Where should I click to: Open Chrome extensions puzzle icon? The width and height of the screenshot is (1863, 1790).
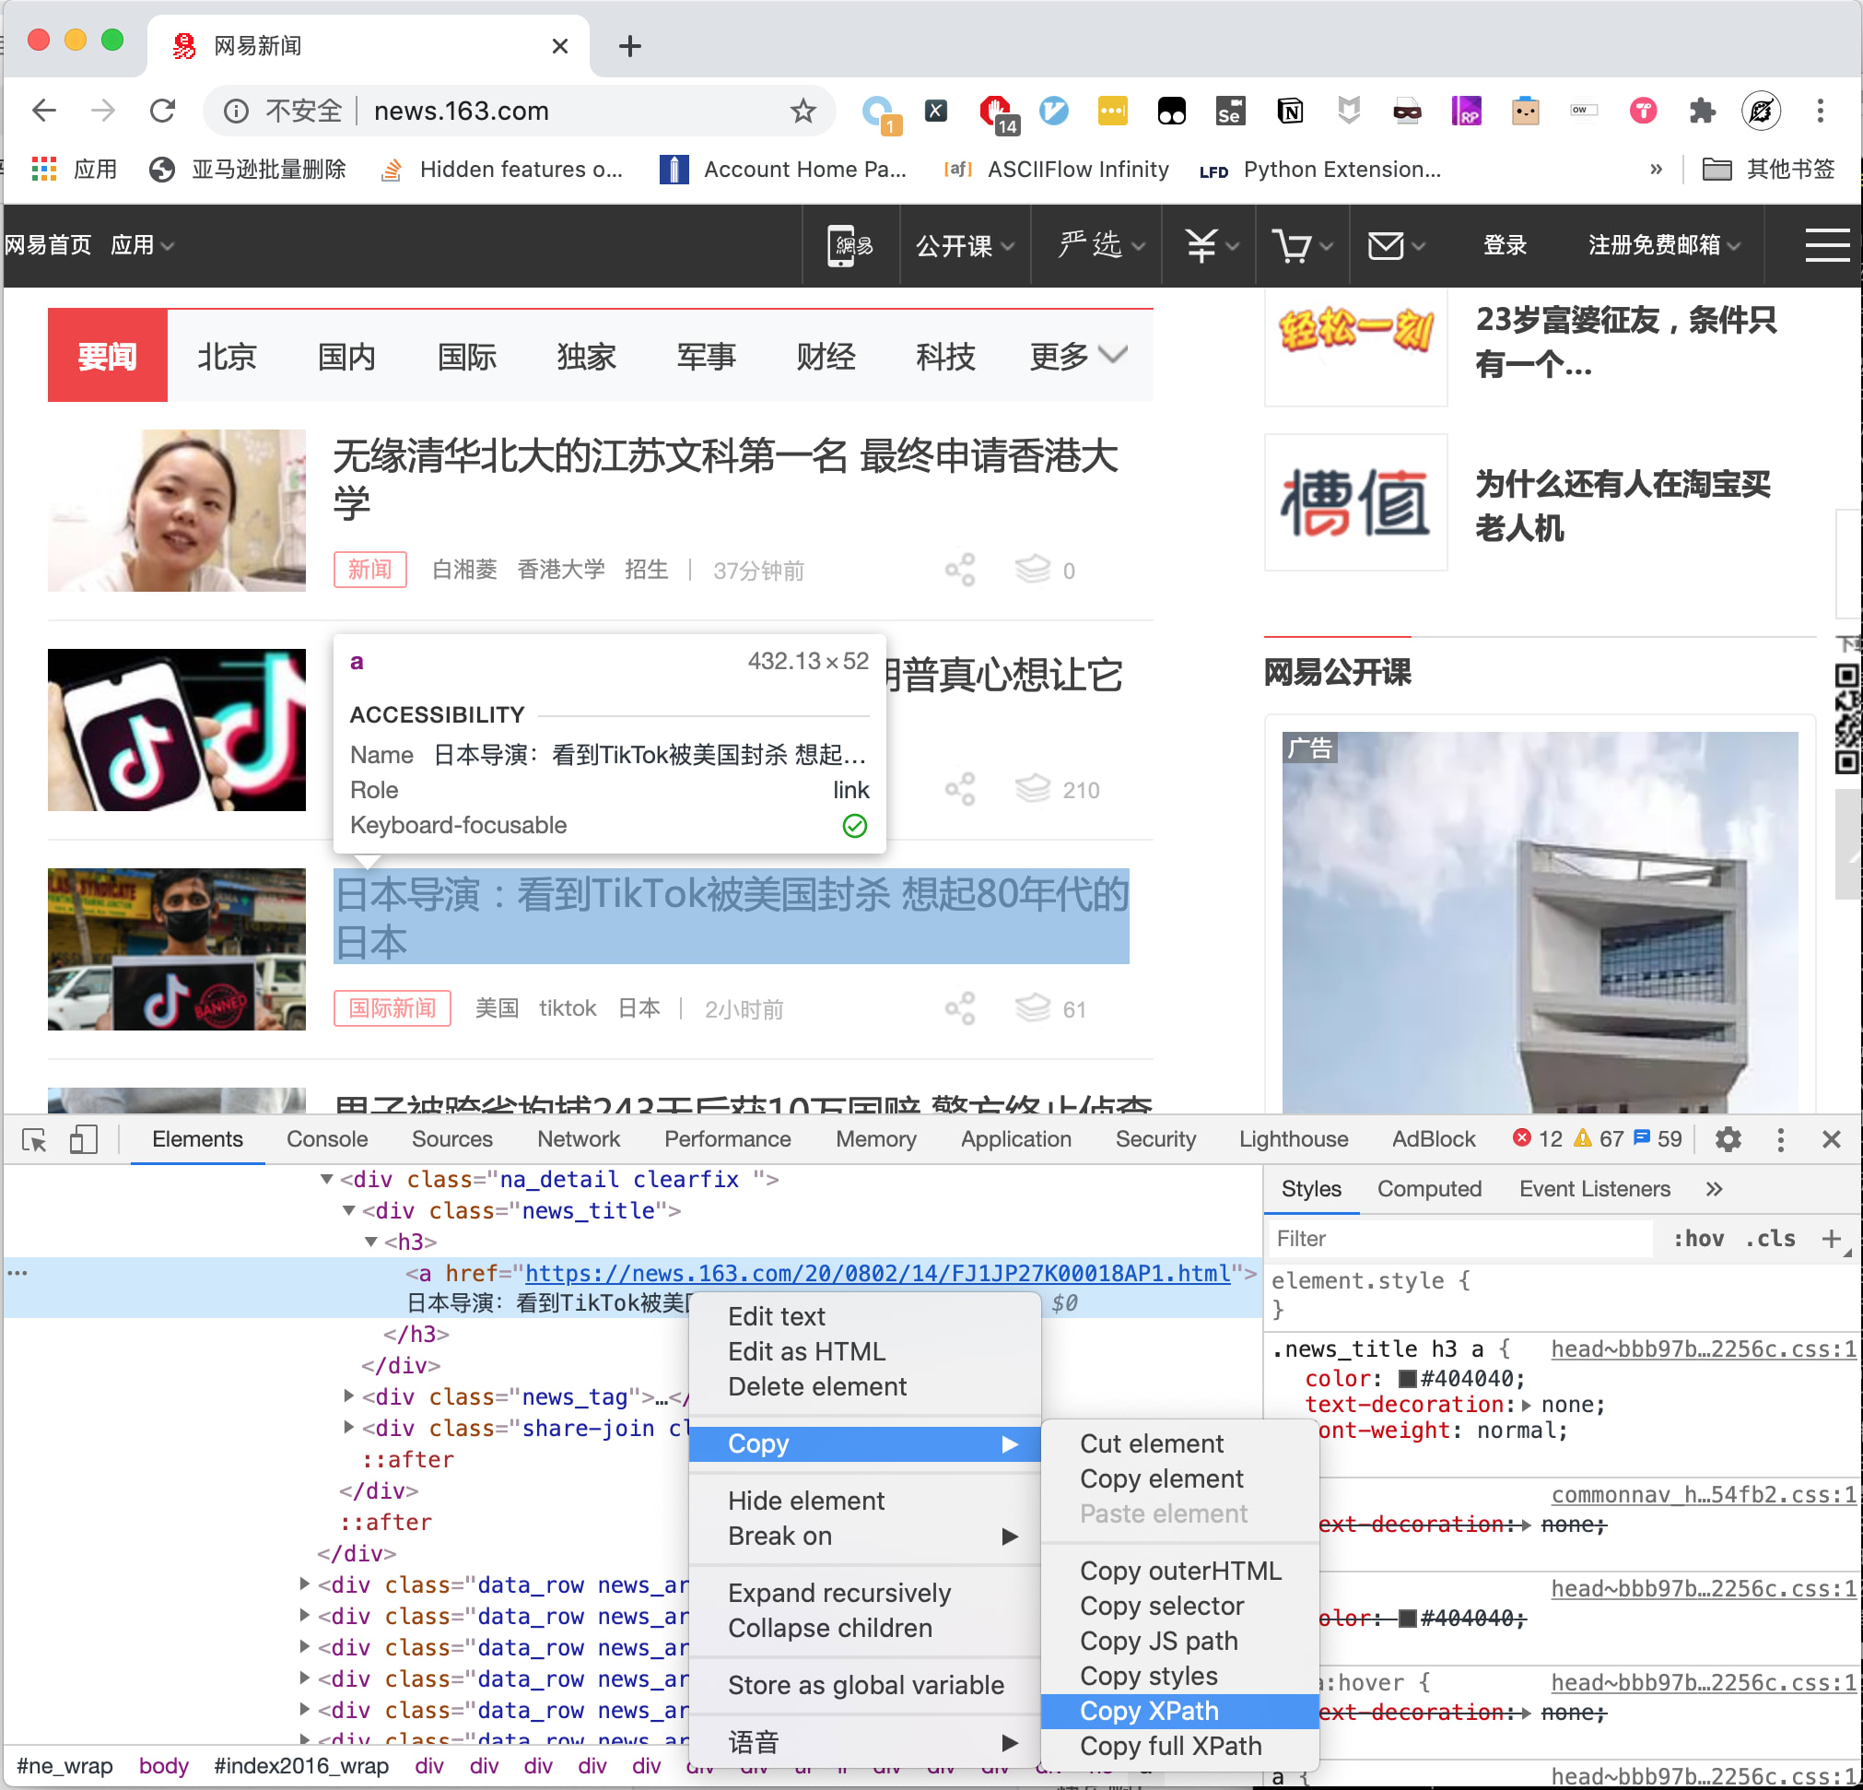click(1702, 112)
